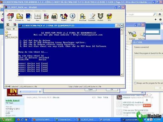Open the Commands menu in WinRAR

coord(13,11)
